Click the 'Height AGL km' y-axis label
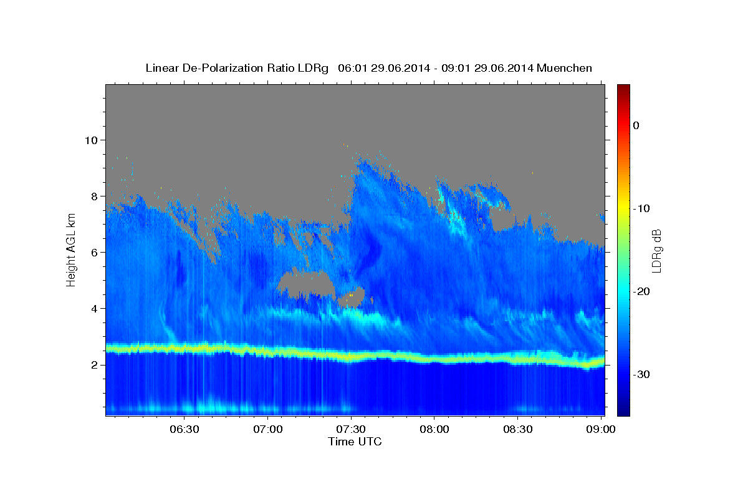Viewport: 748px width, 499px height. click(71, 249)
